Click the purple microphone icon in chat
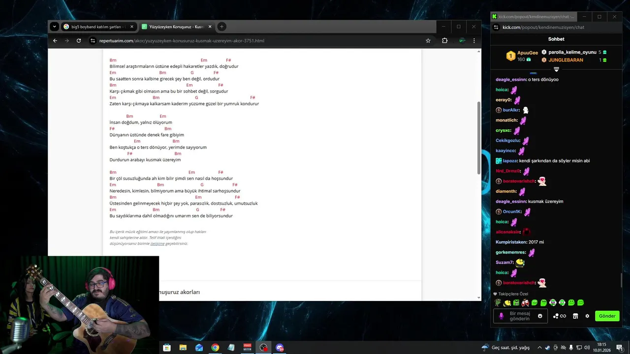The image size is (630, 354). tap(502, 316)
